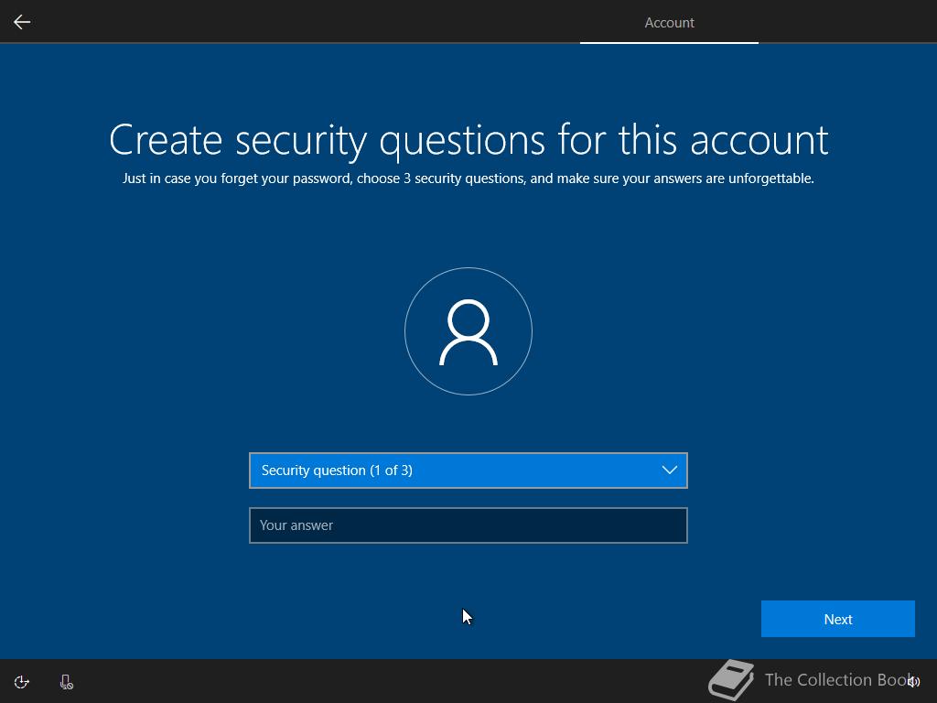Click the Security question label text
Image resolution: width=937 pixels, height=703 pixels.
coord(337,470)
